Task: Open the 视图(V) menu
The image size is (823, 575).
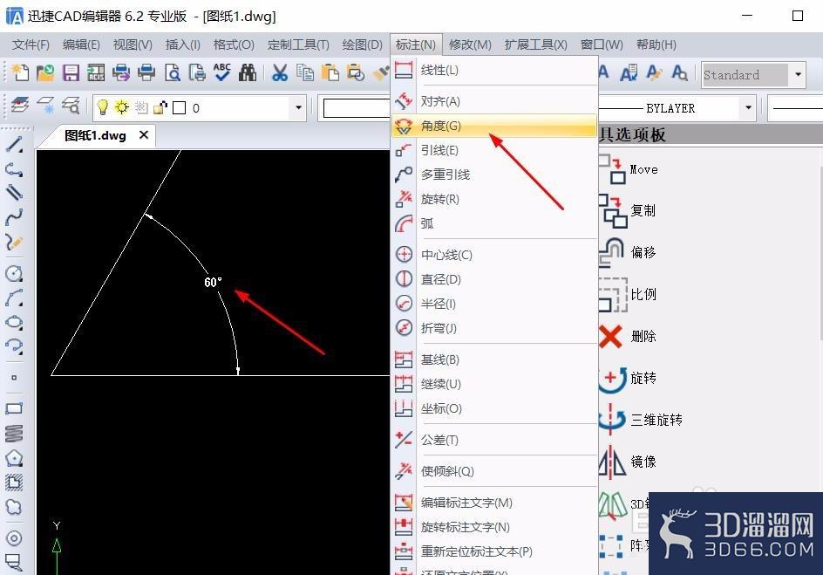Action: pyautogui.click(x=133, y=44)
